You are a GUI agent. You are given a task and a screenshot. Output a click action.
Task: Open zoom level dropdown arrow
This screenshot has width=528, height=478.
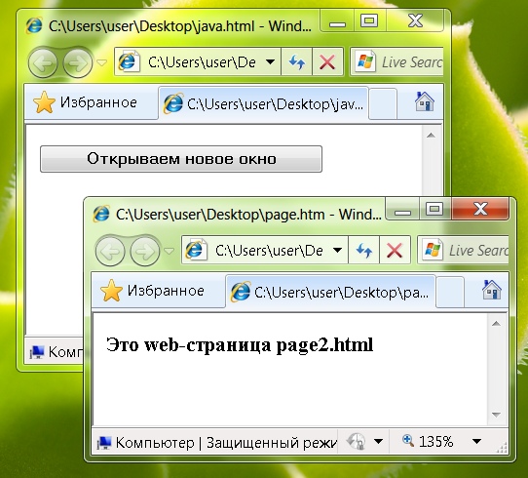point(476,441)
